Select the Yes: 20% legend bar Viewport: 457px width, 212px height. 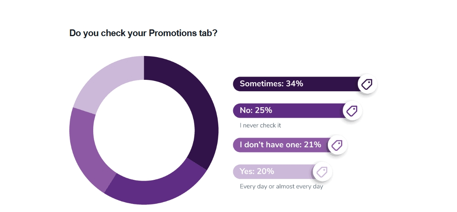[x=278, y=172]
